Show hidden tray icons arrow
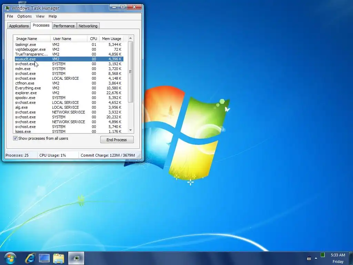This screenshot has height=265, width=353. tap(316, 258)
